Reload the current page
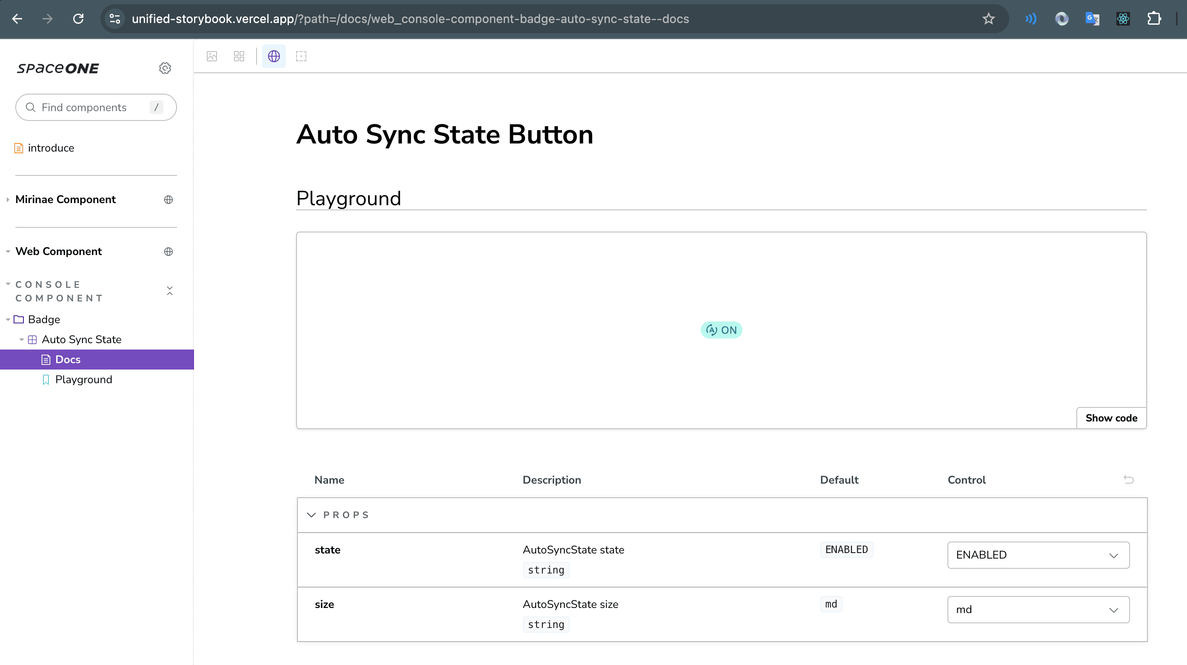Viewport: 1187px width, 665px height. (x=78, y=19)
